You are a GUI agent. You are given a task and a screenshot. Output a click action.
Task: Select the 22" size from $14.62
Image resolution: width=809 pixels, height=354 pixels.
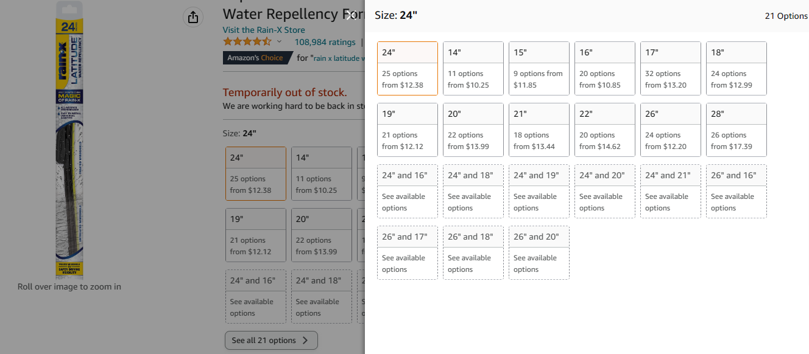(x=604, y=130)
